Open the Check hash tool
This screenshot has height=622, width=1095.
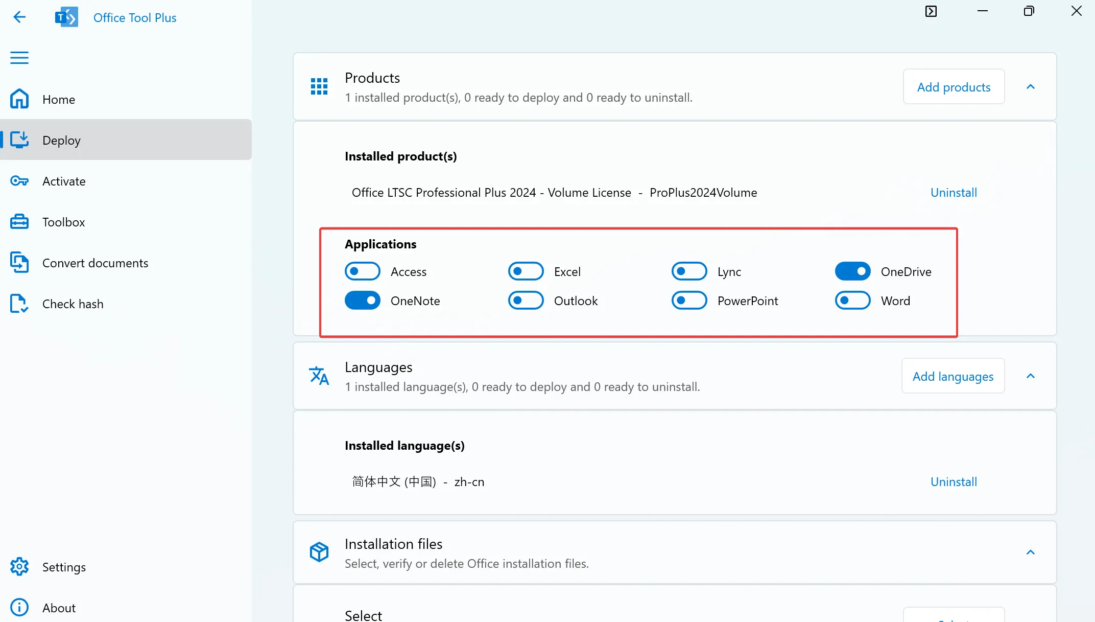(73, 304)
